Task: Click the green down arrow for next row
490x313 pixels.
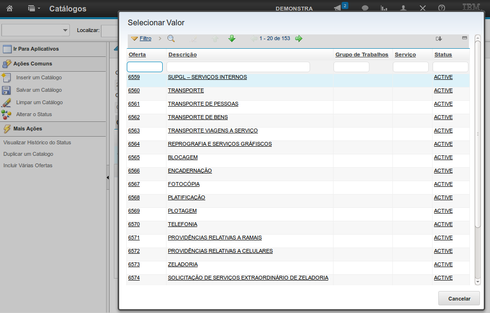Action: pyautogui.click(x=232, y=39)
